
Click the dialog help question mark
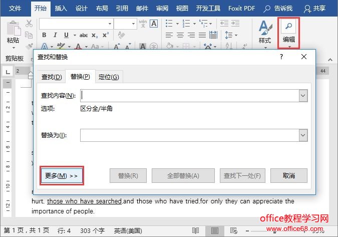coord(281,57)
